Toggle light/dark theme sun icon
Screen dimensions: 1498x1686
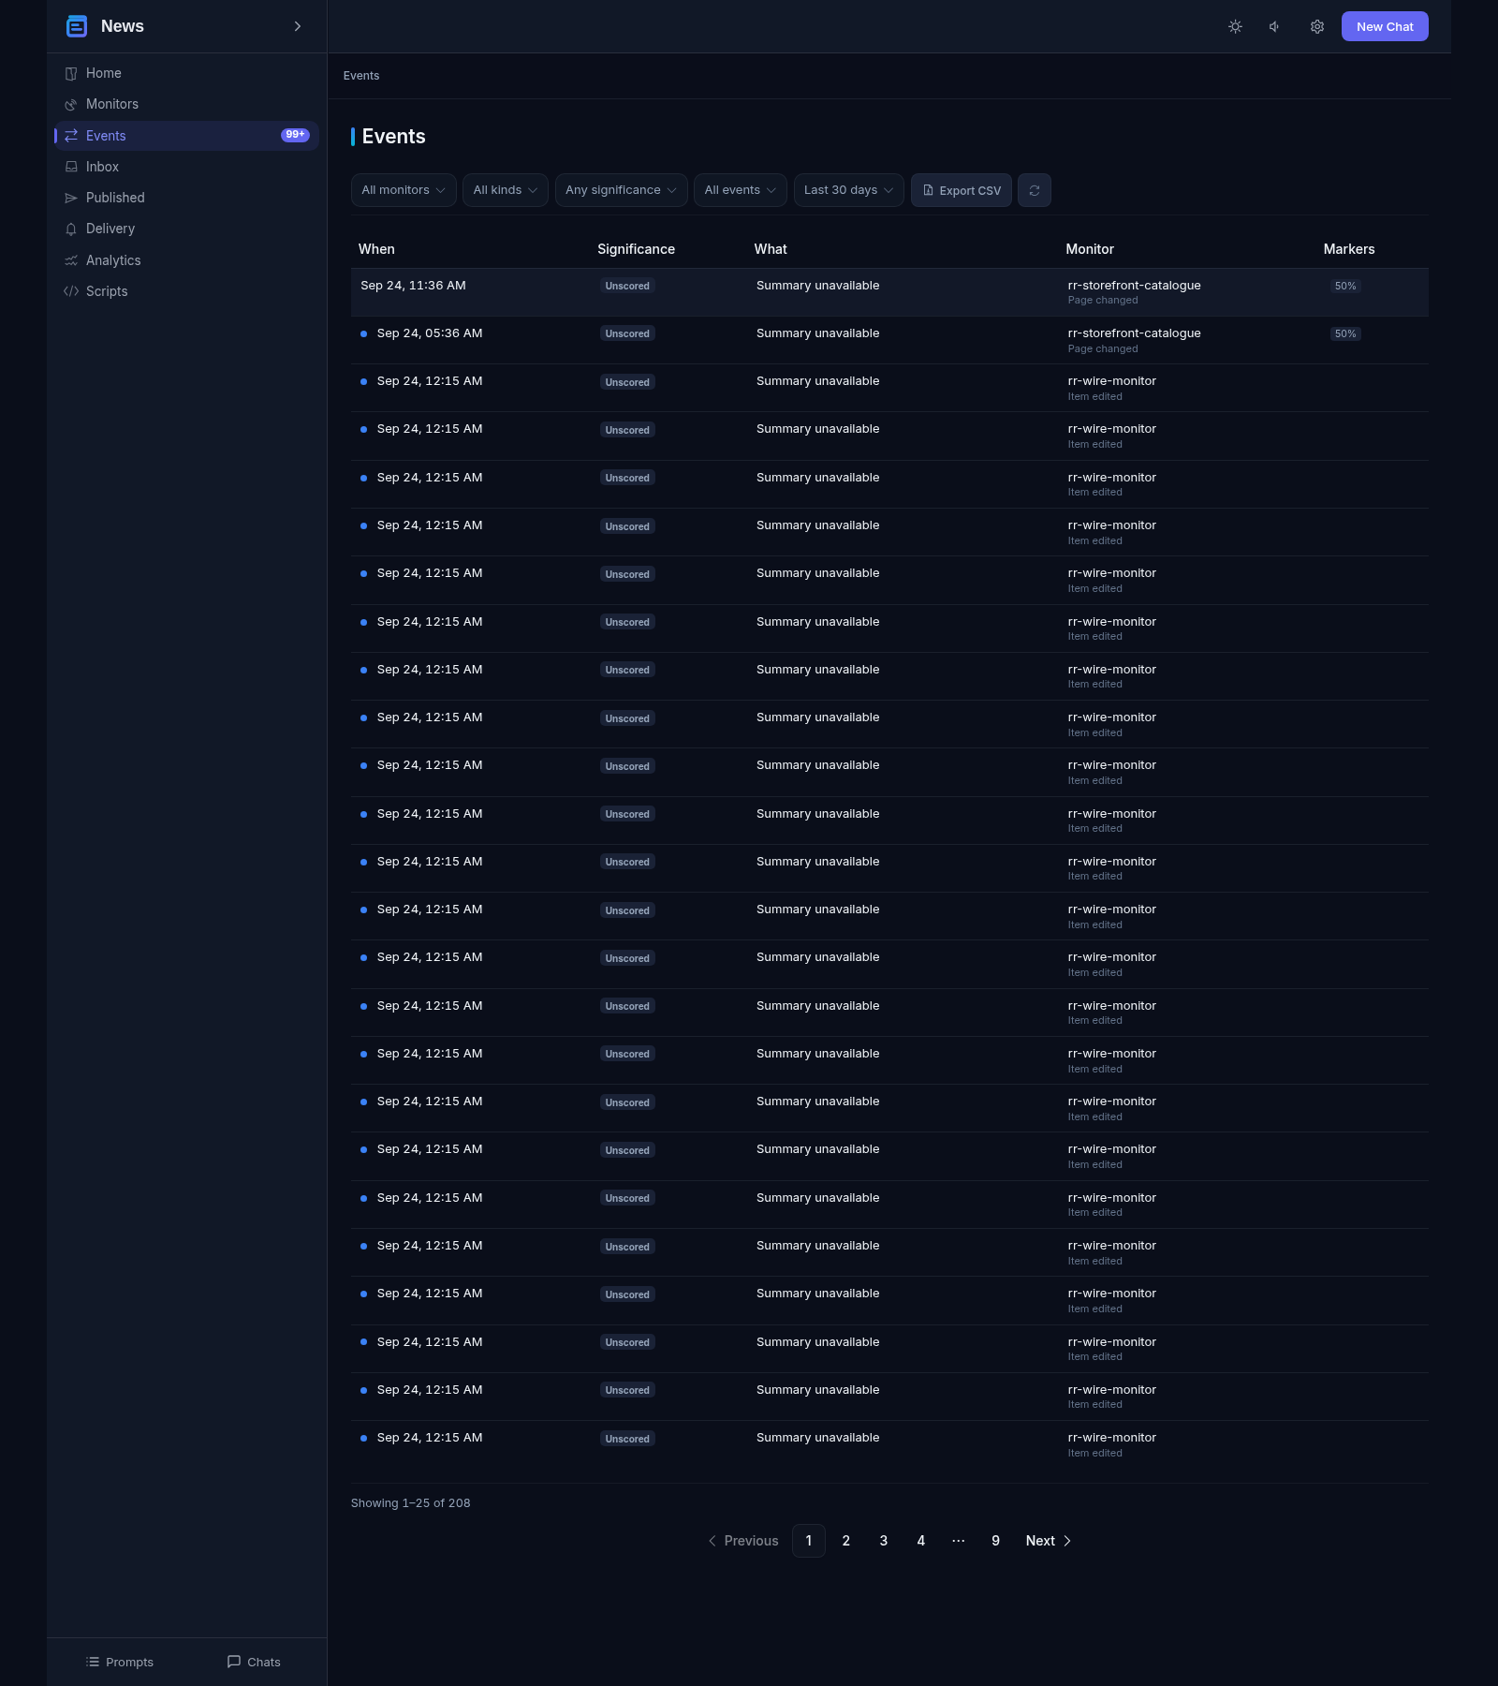tap(1235, 26)
